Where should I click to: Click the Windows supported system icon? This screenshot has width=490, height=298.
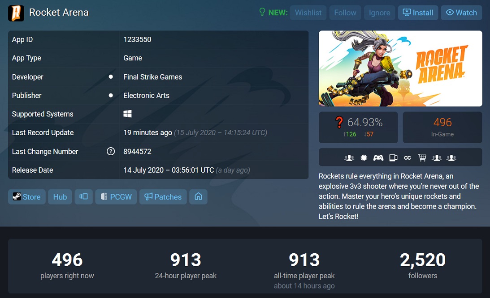(x=127, y=114)
